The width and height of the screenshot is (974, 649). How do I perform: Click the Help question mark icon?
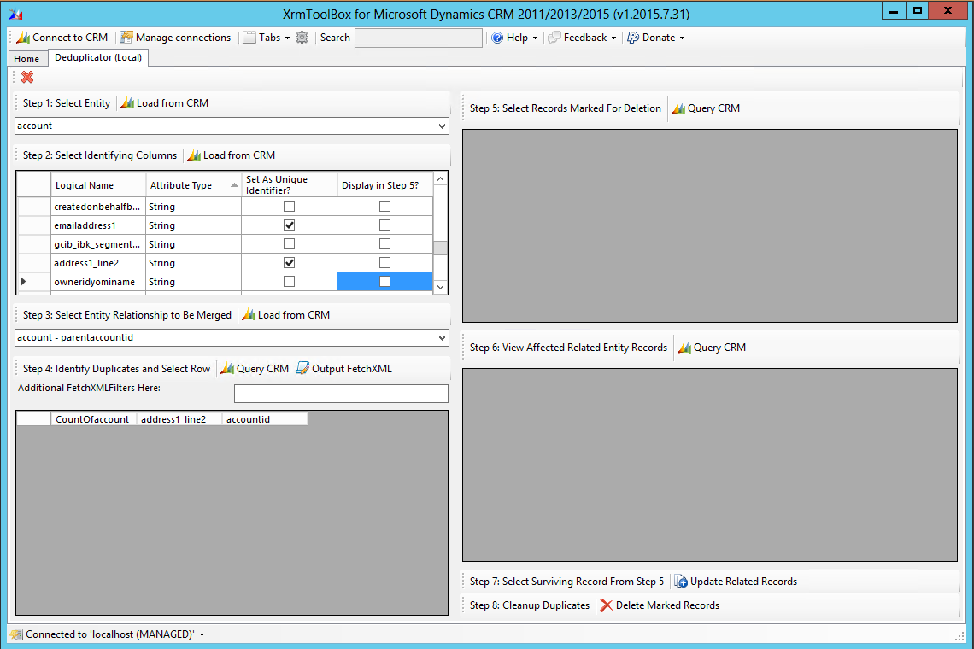point(497,38)
